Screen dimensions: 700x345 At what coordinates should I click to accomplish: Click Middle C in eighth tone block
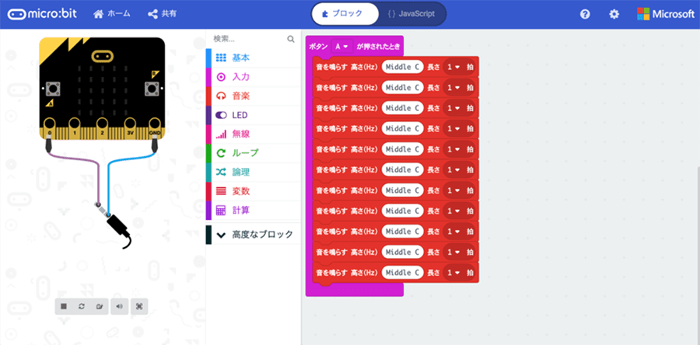[402, 211]
